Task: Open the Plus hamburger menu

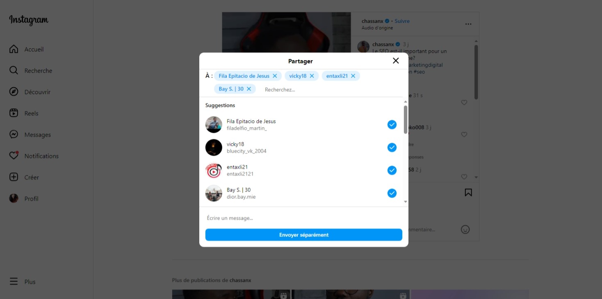Action: (x=14, y=281)
